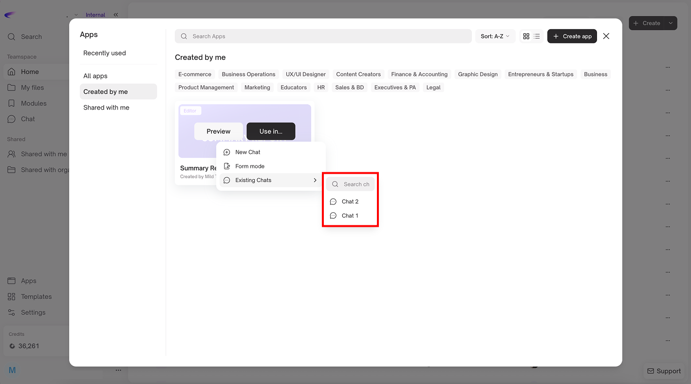Switch to list view icon
The width and height of the screenshot is (691, 384).
pyautogui.click(x=537, y=37)
